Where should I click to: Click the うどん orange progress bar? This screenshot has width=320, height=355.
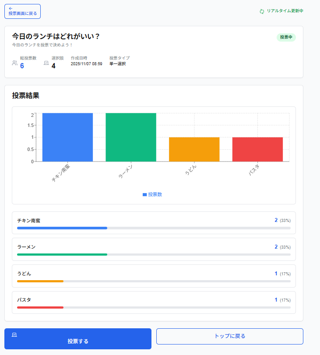40,281
